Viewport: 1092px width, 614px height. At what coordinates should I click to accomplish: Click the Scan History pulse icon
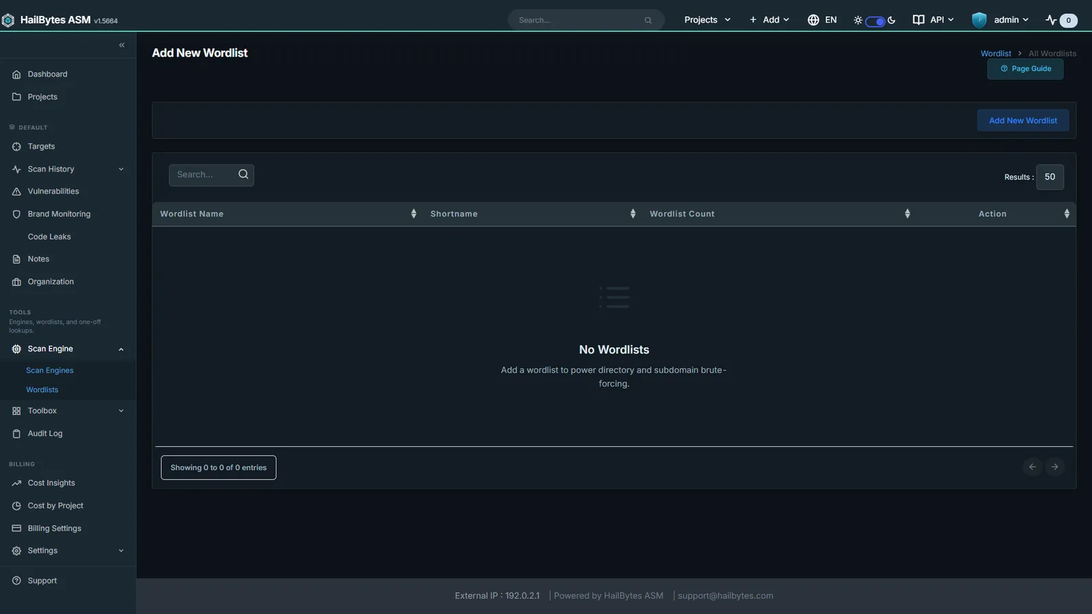(16, 169)
